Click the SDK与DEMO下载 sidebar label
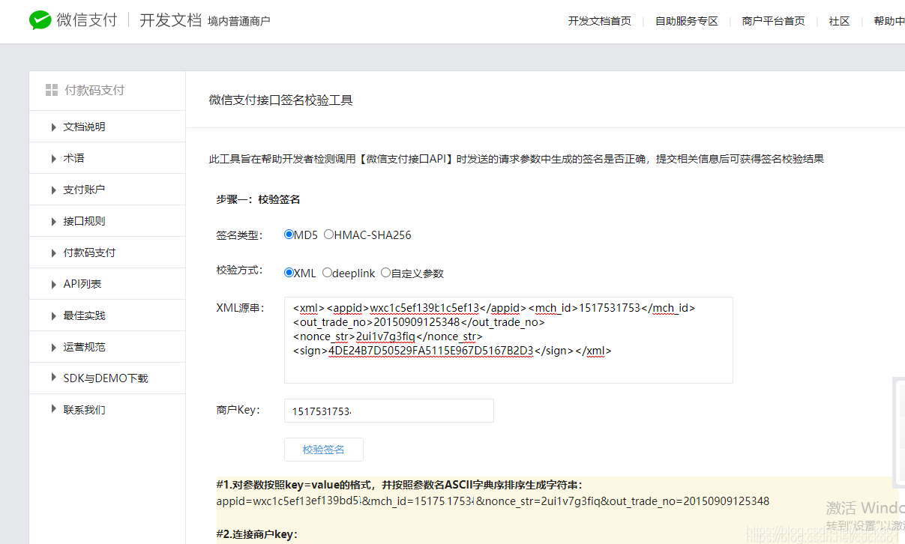The image size is (905, 544). point(106,378)
